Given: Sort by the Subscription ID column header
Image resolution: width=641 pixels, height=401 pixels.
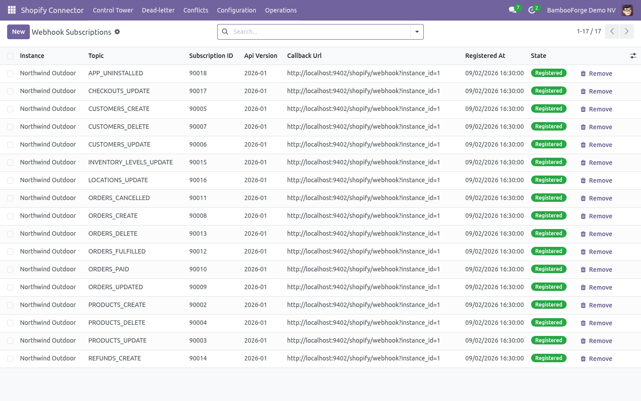Looking at the screenshot, I should tap(211, 56).
